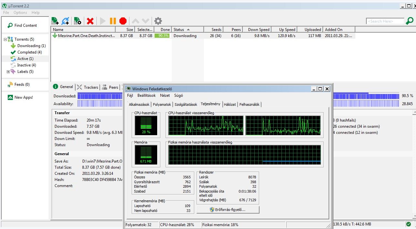The height and width of the screenshot is (229, 416).
Task: Sort by the Down Speed column header
Action: [x=257, y=29]
